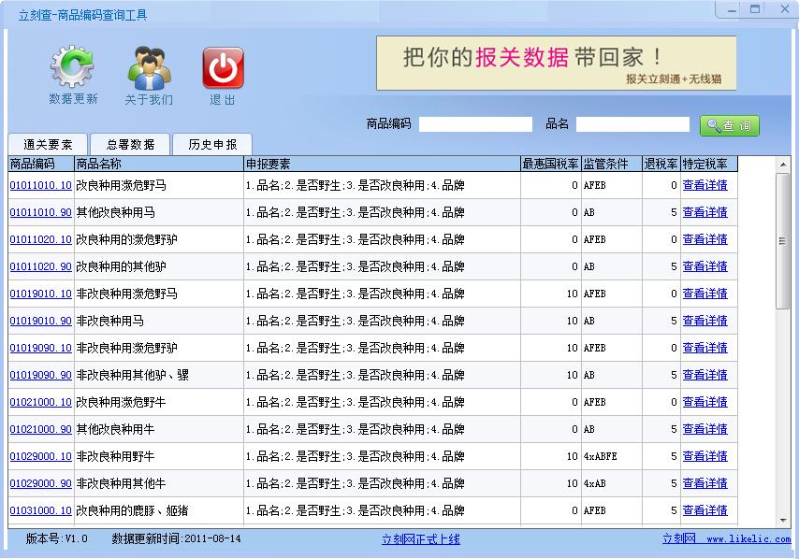This screenshot has height=559, width=799.
Task: Open product code 01011010.10 link
Action: tap(40, 185)
